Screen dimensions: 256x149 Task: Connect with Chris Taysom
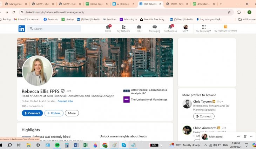point(204,116)
